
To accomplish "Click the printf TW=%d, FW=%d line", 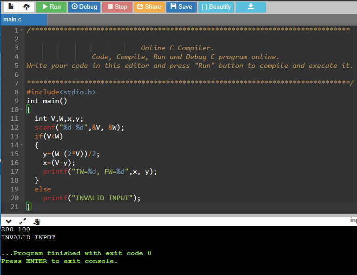I will coord(100,171).
